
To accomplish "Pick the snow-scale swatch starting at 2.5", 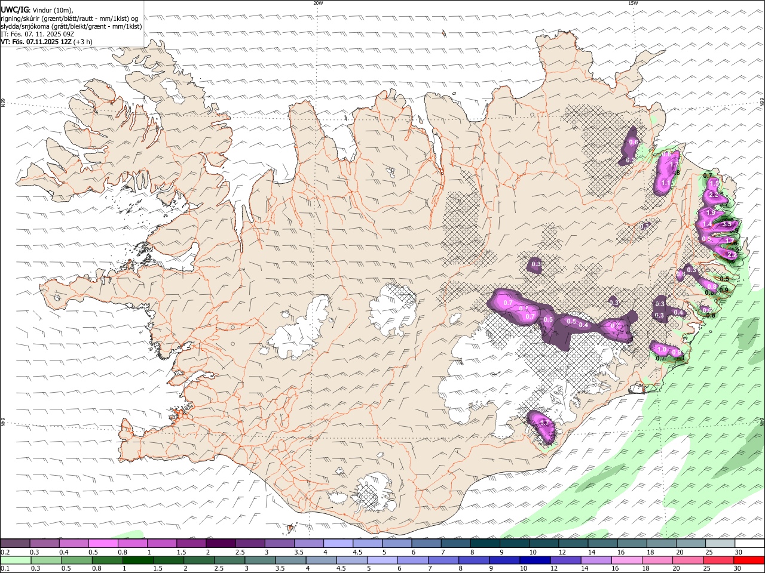I will (250, 544).
